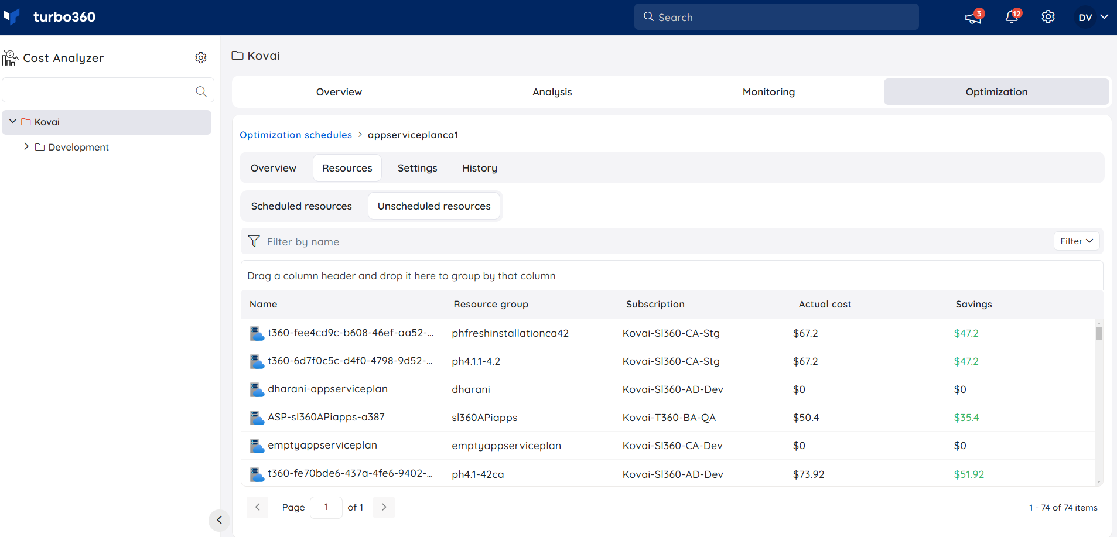Click savings value $35.4
Image resolution: width=1117 pixels, height=537 pixels.
pyautogui.click(x=966, y=418)
